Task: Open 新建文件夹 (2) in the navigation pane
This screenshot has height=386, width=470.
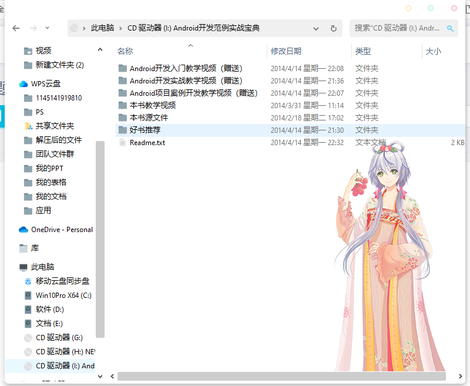Action: [x=60, y=65]
